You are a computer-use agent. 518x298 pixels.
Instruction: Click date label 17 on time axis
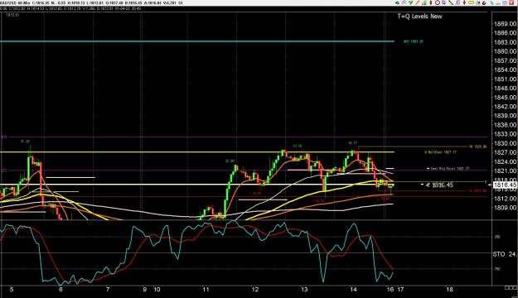(x=400, y=290)
